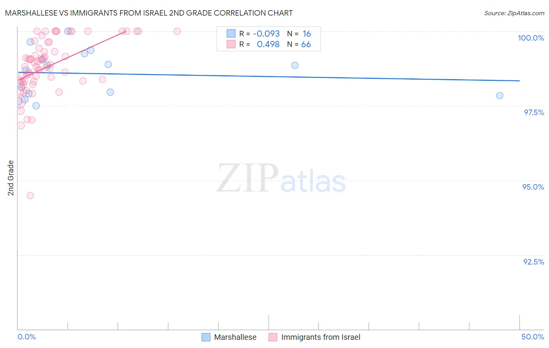This screenshot has height=348, width=549.
Task: Open the Source: ZipAtlas.com link
Action: point(514,13)
